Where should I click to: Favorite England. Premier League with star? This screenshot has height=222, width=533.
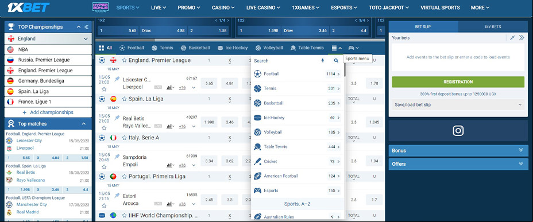click(125, 60)
